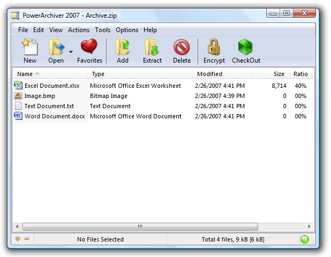Expand the Open button dropdown arrow

point(71,52)
